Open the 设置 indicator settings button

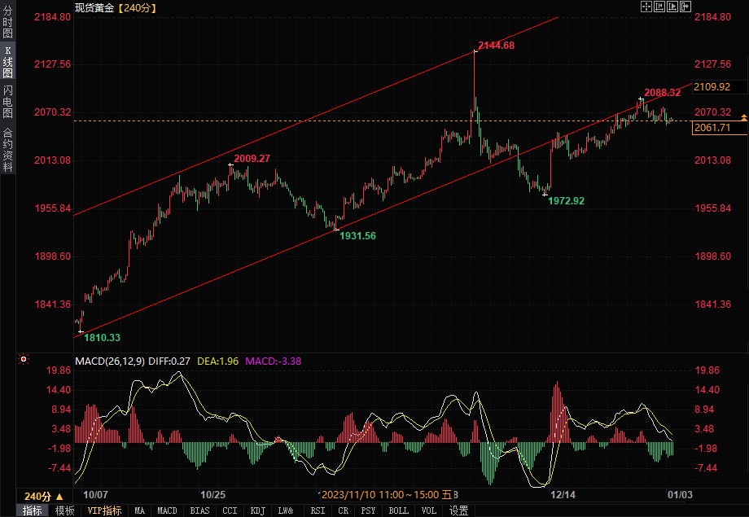click(458, 510)
